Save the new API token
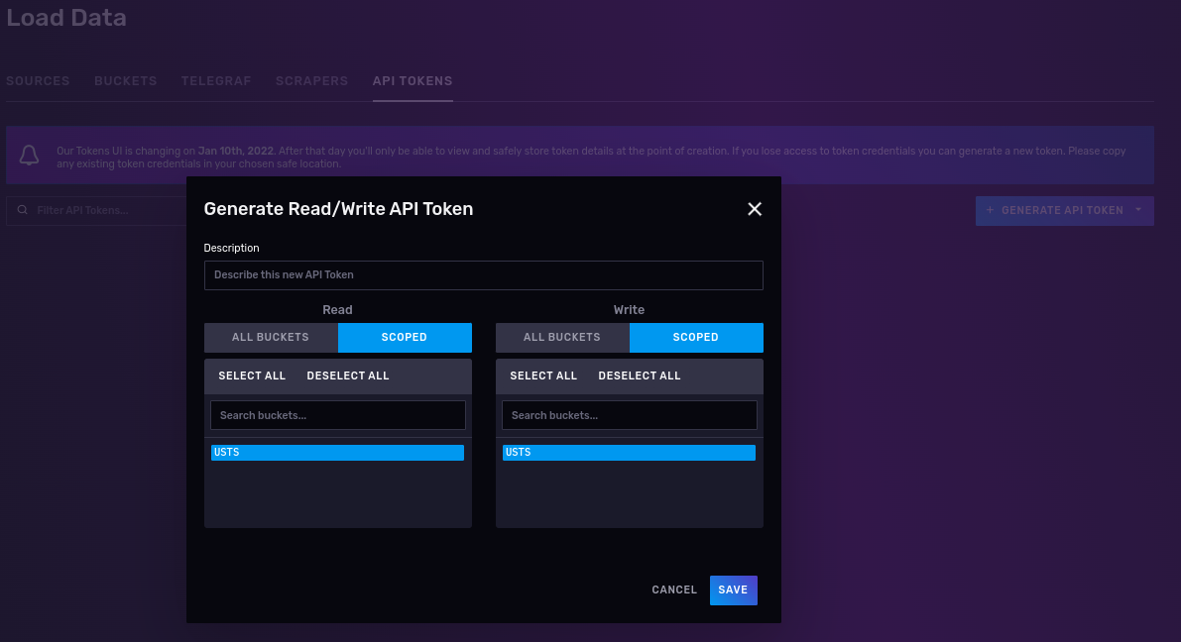This screenshot has height=642, width=1181. tap(733, 590)
